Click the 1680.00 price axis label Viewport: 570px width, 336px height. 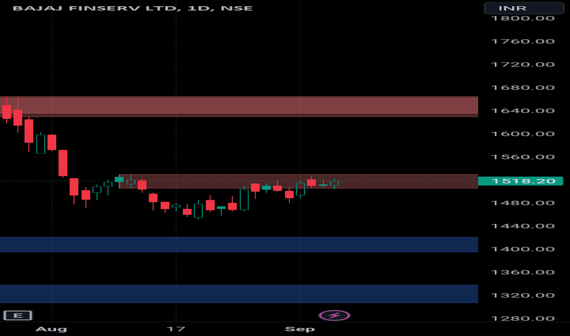click(523, 87)
